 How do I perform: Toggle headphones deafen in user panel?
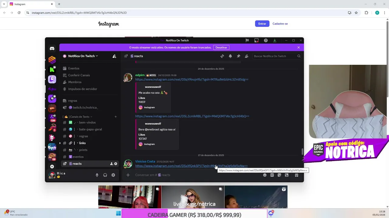click(x=105, y=175)
